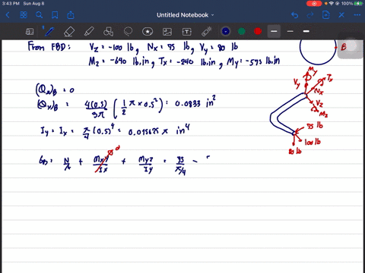Bookmark this page
Screen dimensions: 365x273
click(x=55, y=15)
